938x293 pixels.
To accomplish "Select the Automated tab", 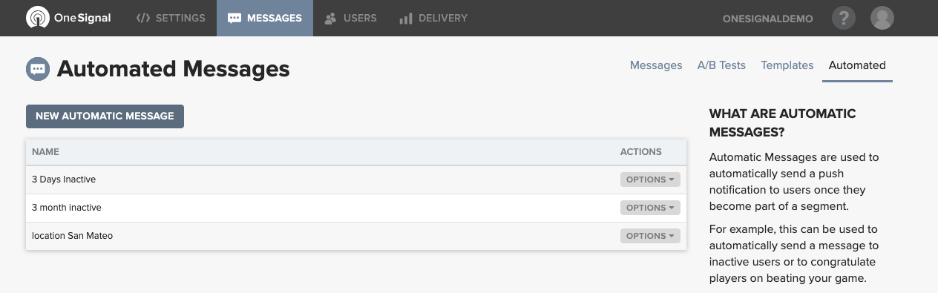I will [x=857, y=65].
